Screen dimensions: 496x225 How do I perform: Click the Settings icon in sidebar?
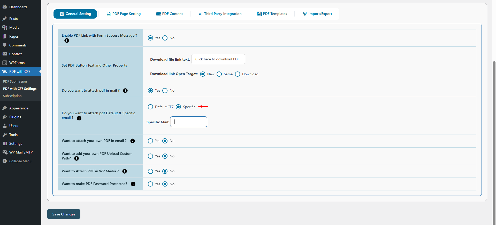(x=5, y=143)
